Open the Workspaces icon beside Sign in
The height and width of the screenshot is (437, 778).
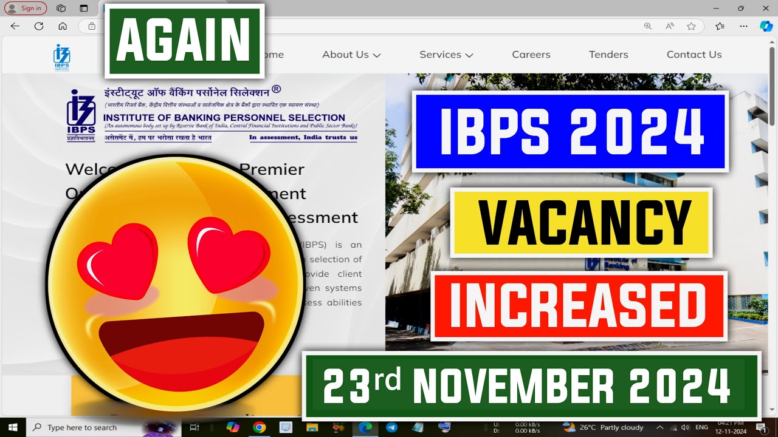pyautogui.click(x=61, y=8)
